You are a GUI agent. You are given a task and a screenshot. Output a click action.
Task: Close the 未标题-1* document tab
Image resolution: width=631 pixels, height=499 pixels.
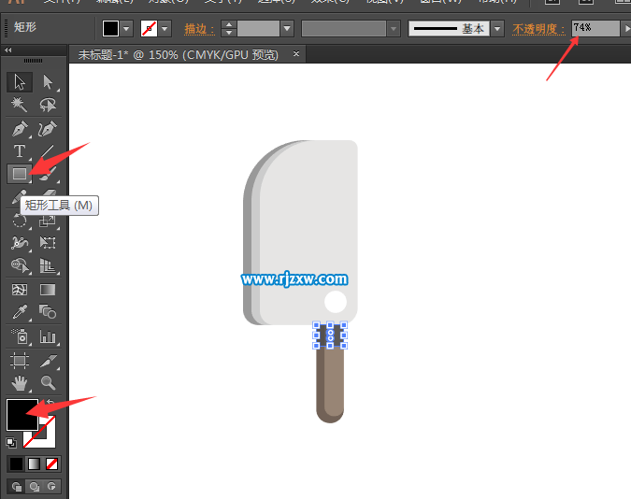297,55
